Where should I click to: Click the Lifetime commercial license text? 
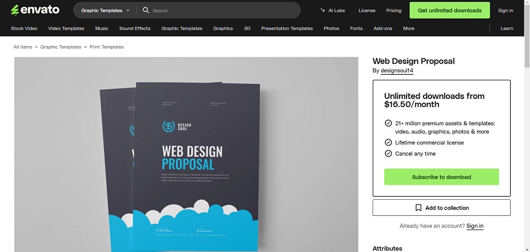[429, 142]
